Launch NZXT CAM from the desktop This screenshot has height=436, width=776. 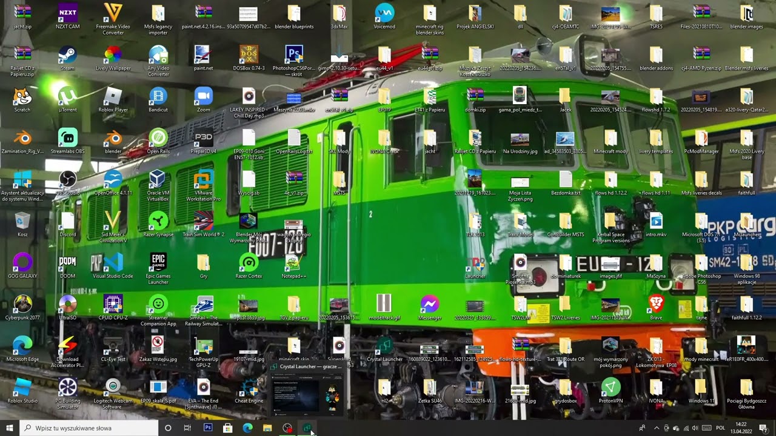pos(67,17)
